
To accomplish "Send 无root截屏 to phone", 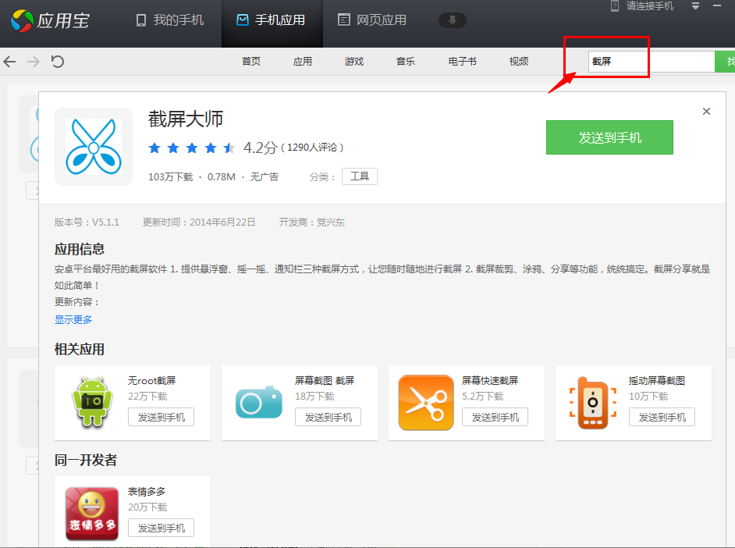I will (x=162, y=417).
